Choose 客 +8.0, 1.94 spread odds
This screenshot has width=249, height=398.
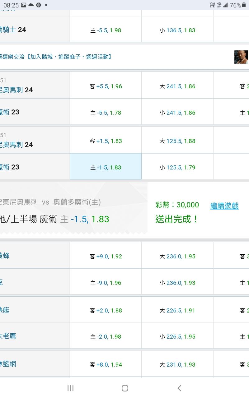106,364
